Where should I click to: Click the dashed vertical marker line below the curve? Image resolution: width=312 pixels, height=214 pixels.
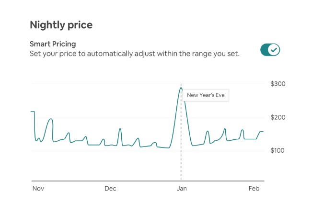181,163
